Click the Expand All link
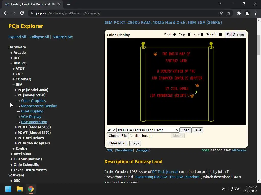The height and width of the screenshot is (195, 261). click(x=17, y=37)
